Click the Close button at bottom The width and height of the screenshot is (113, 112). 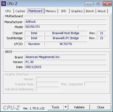tap(101, 107)
